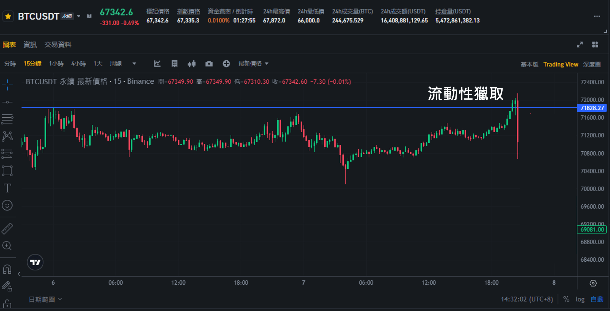Viewport: 610px width, 311px height.
Task: Switch to the 資訊 tab
Action: click(30, 45)
